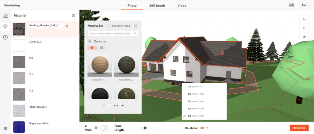Image resolution: width=314 pixels, height=134 pixels.
Task: Click the Focal Length slider handle
Action: click(145, 128)
